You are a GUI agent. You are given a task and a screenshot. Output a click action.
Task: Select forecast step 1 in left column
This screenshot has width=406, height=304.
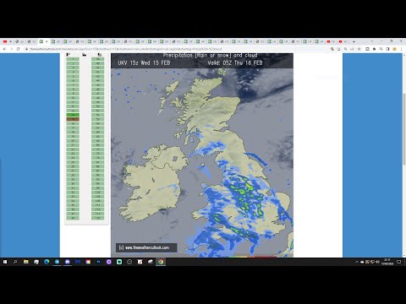(73, 59)
